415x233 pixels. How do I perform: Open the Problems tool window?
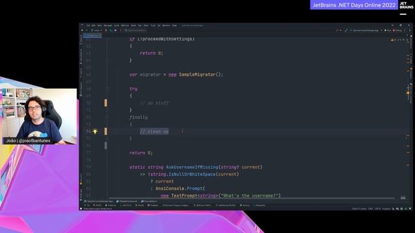111,205
